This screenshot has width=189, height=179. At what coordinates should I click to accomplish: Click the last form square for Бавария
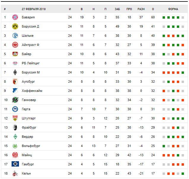183,17
